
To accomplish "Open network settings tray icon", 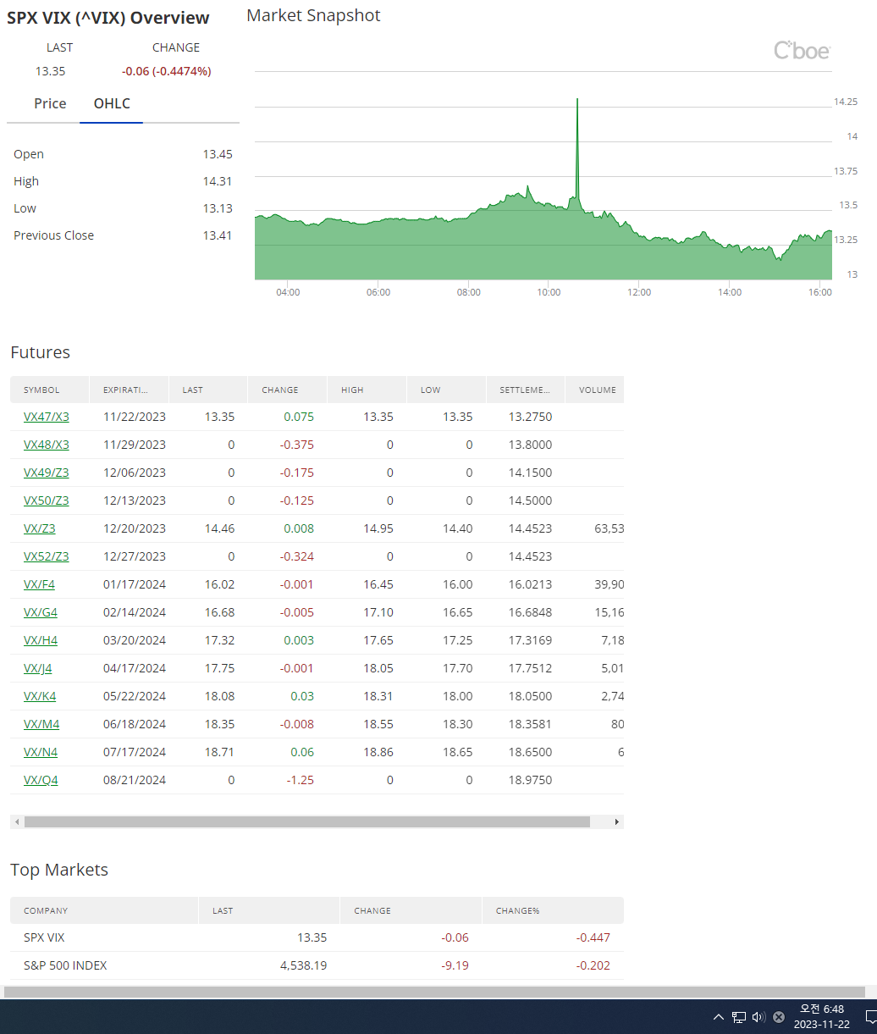I will coord(739,1017).
